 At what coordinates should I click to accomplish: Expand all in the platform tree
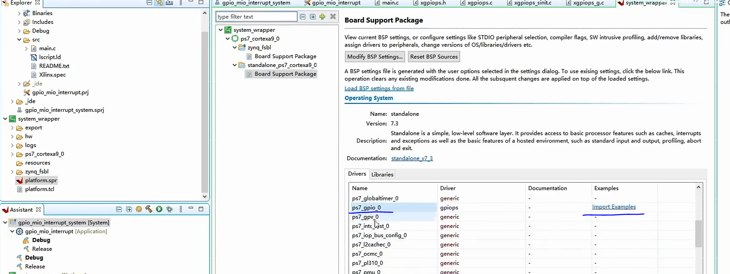313,17
